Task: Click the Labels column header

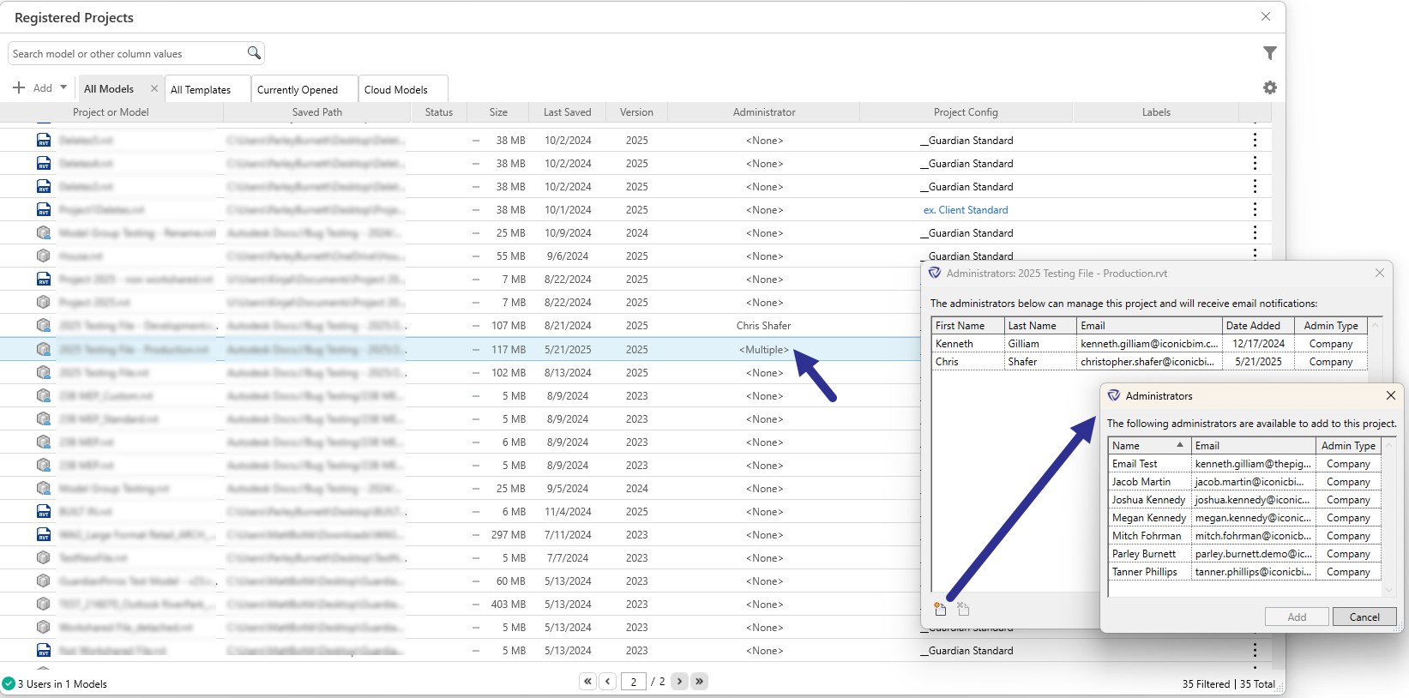Action: pyautogui.click(x=1156, y=112)
